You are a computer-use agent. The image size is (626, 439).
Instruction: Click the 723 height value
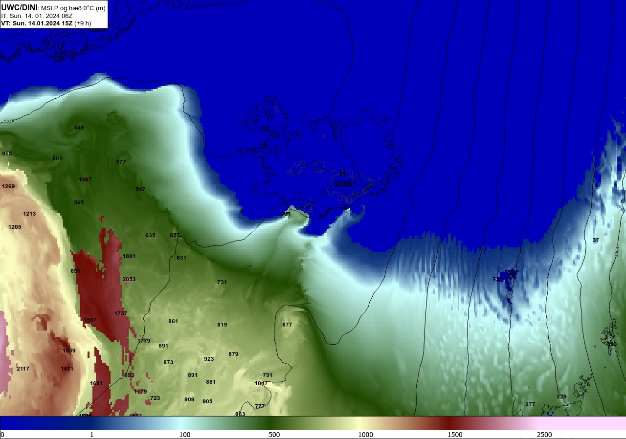click(x=155, y=398)
